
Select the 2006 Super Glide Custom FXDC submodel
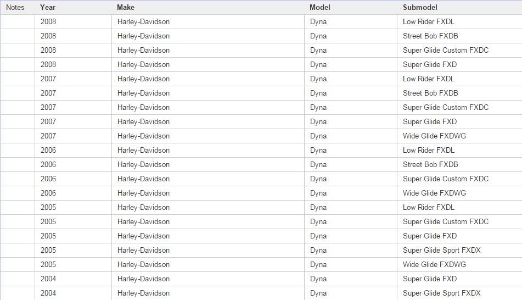click(446, 179)
